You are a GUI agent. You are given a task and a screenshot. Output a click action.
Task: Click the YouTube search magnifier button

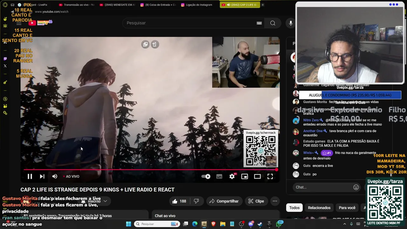[x=273, y=23]
